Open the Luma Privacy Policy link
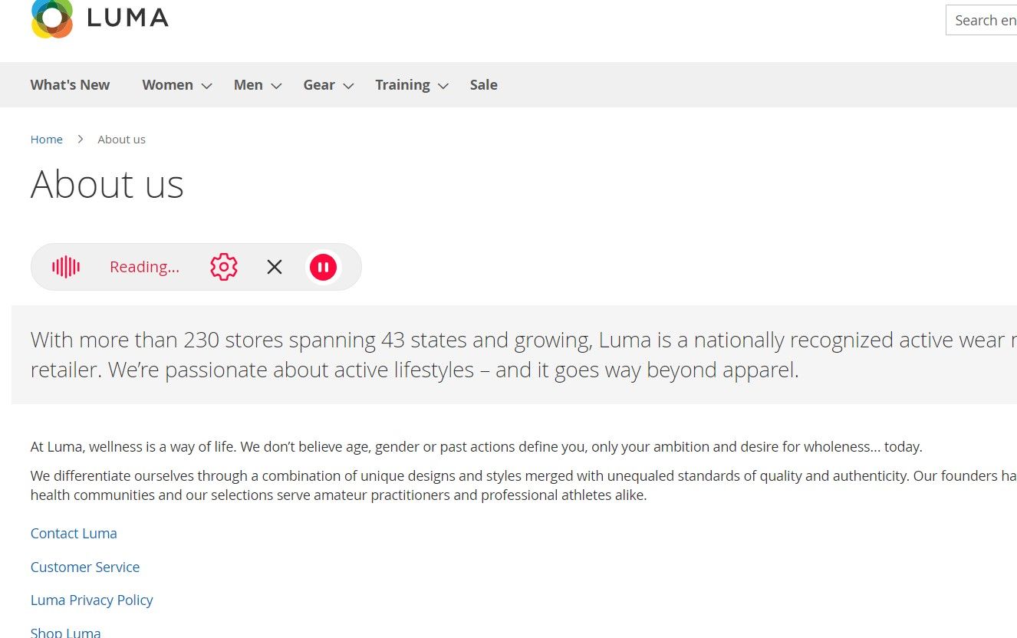Image resolution: width=1017 pixels, height=638 pixels. point(92,600)
